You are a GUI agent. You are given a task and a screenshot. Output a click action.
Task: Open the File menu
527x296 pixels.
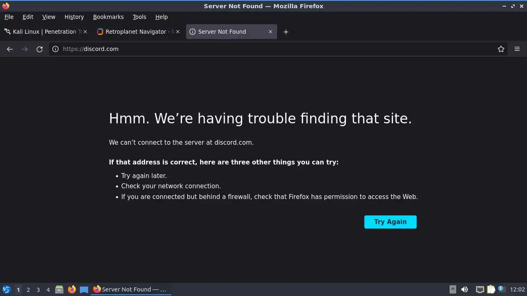9,17
